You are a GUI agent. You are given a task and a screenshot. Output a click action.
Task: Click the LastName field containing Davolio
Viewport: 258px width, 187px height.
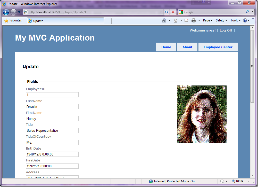[52, 107]
